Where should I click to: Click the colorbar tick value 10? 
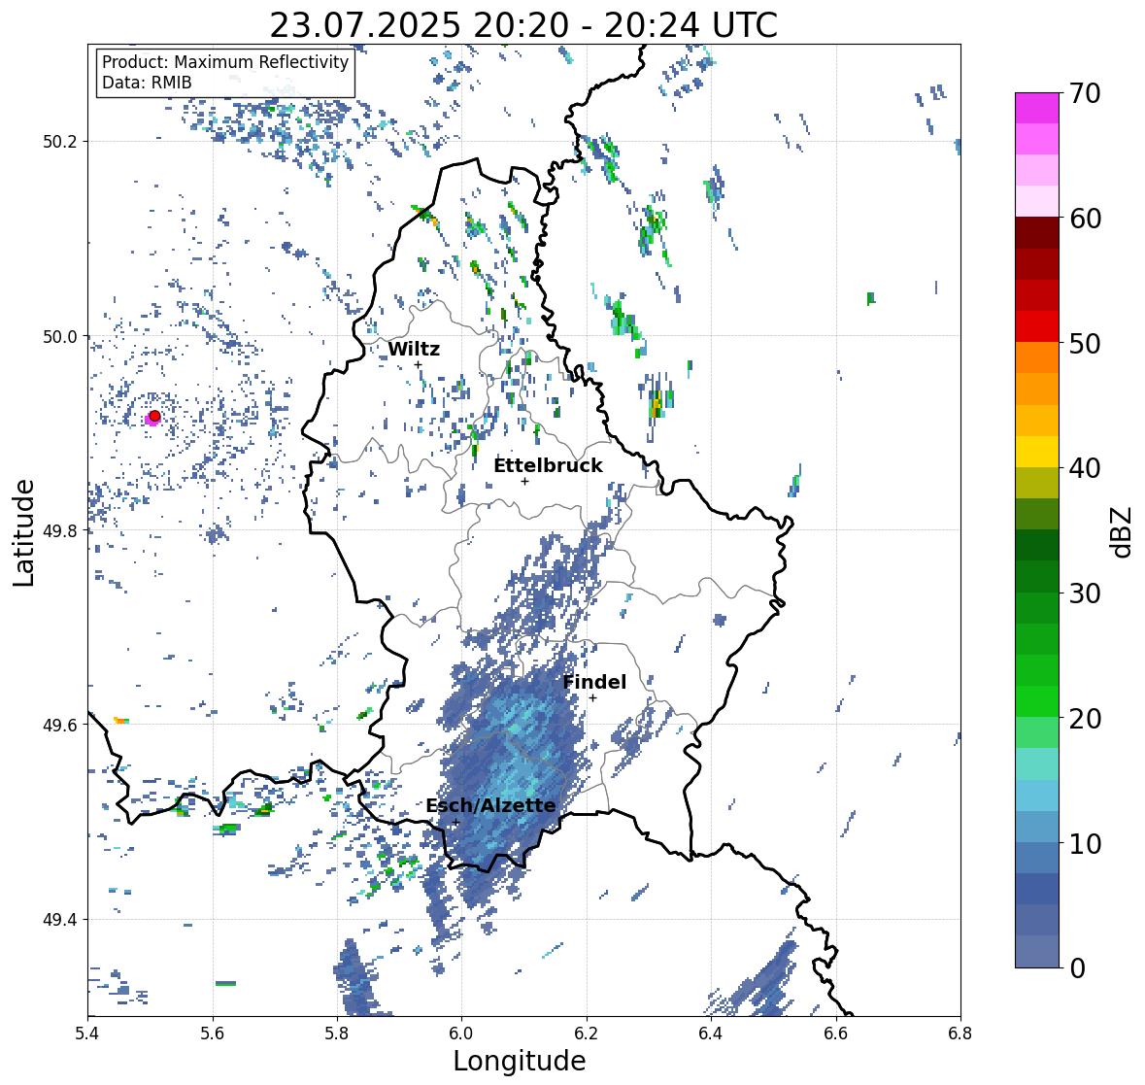(x=1085, y=843)
